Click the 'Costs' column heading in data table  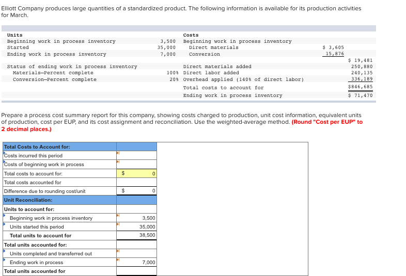[191, 35]
